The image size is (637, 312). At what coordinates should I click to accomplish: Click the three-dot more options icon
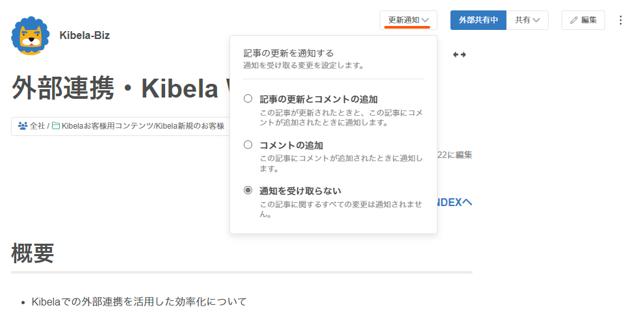619,20
